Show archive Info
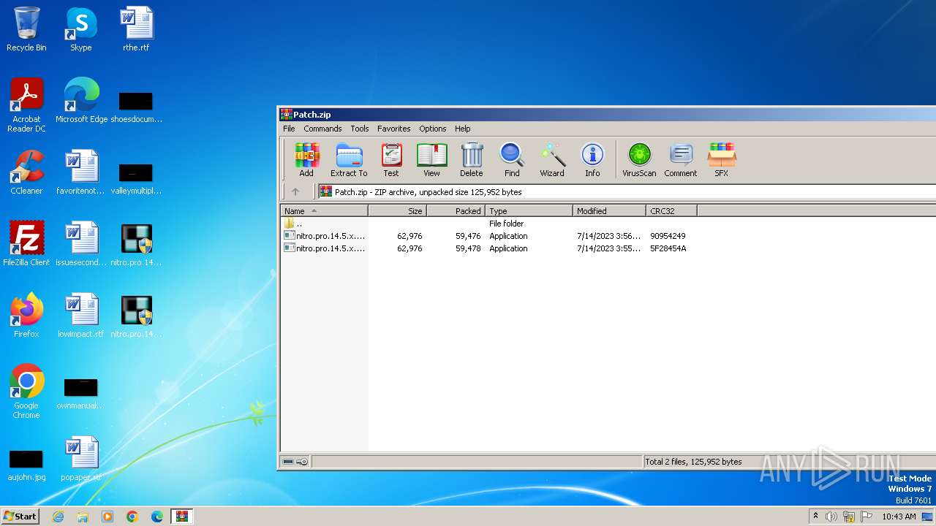 (592, 160)
